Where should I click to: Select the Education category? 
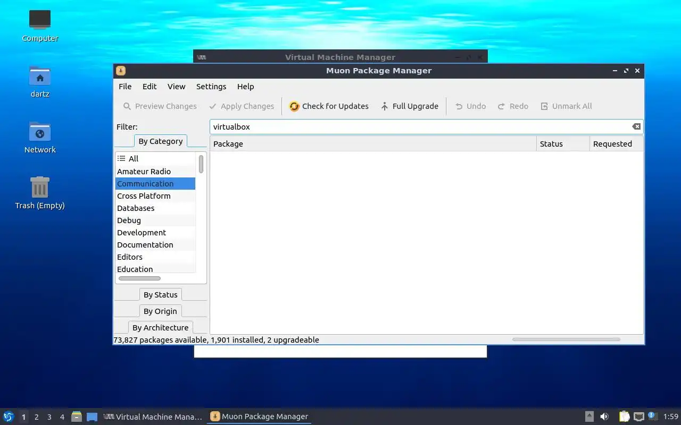155,269
